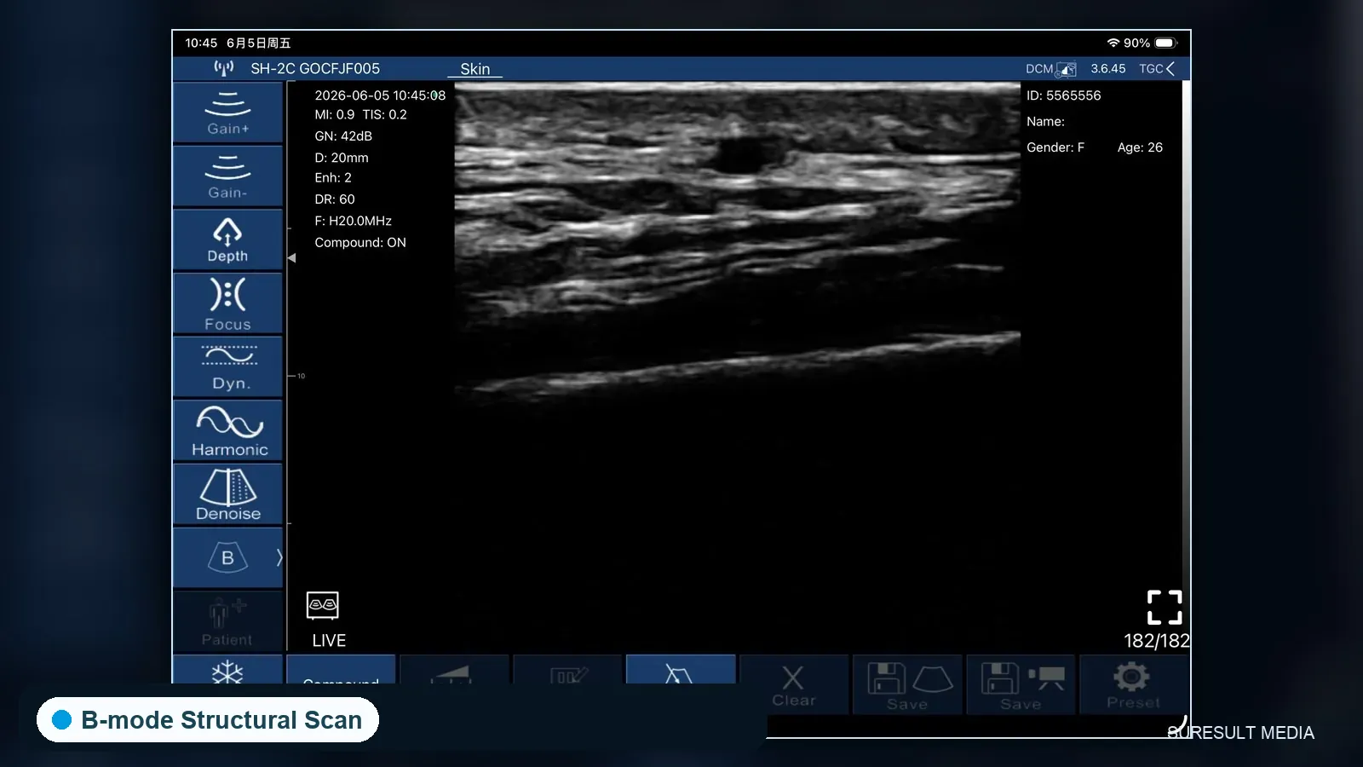This screenshot has width=1363, height=767.
Task: Click the version number 3.6.45
Action: pyautogui.click(x=1108, y=69)
